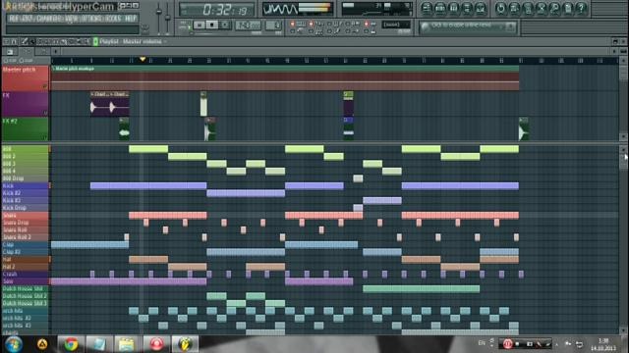Click the crossed-tools round toolbar button
The width and height of the screenshot is (629, 353).
click(x=542, y=8)
